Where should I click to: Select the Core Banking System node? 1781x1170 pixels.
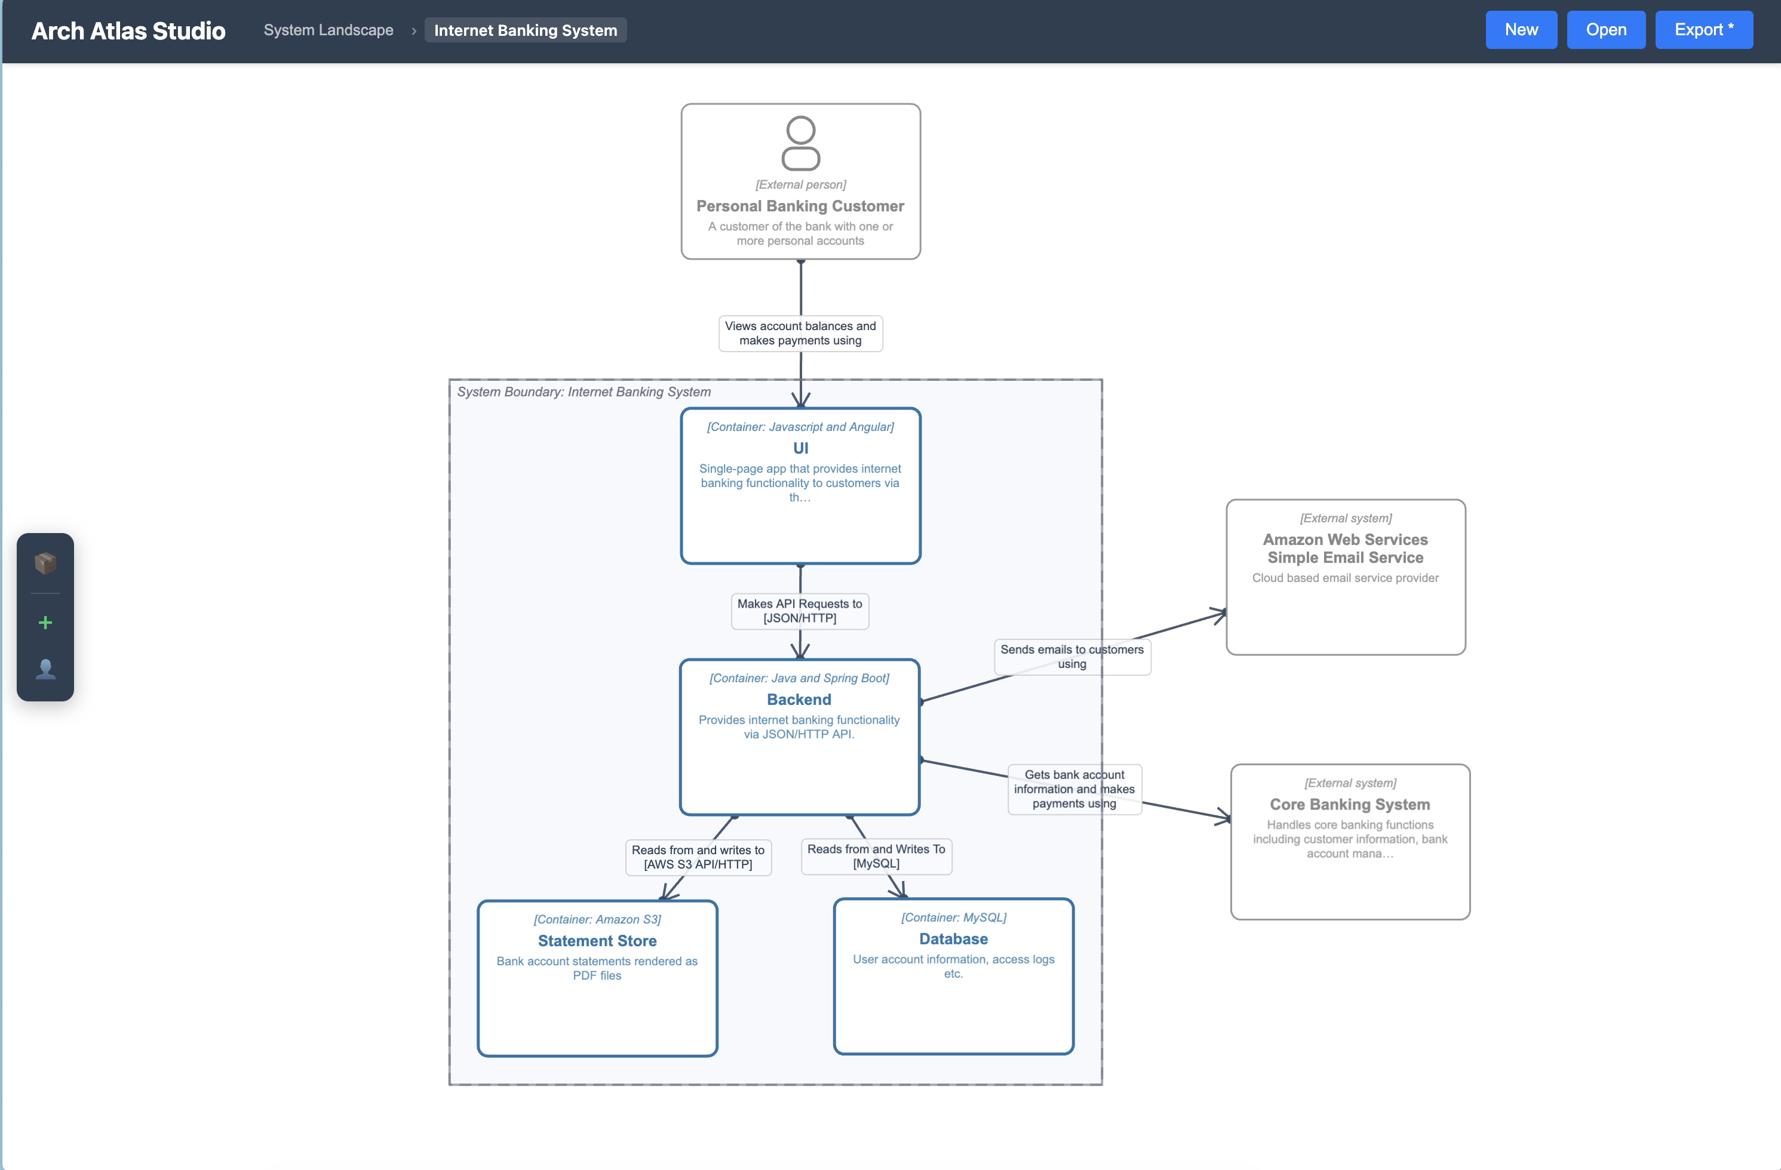1350,842
